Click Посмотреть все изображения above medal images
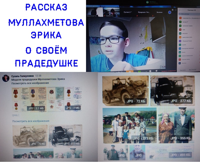 click(30, 83)
